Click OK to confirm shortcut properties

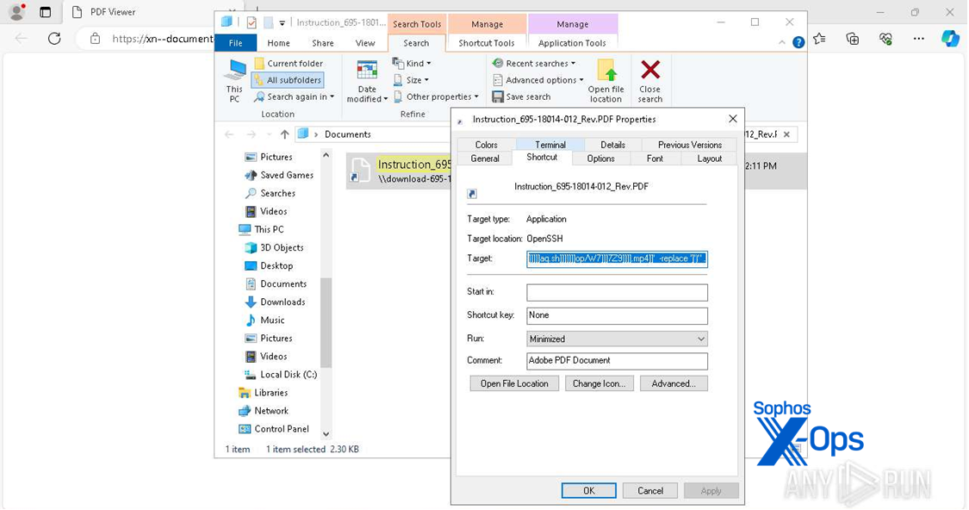click(589, 490)
